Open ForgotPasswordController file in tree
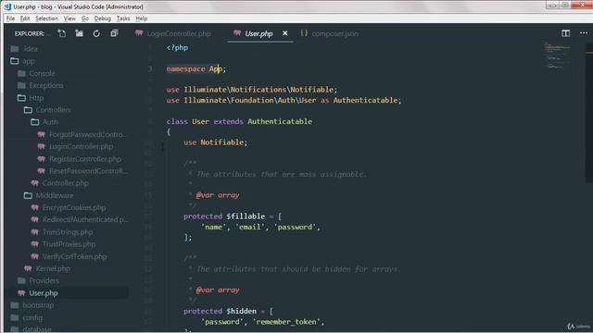Image resolution: width=593 pixels, height=333 pixels. pos(82,134)
